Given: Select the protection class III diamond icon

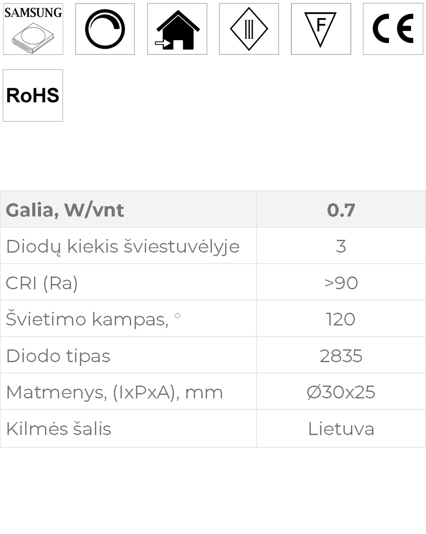Looking at the screenshot, I should click(249, 29).
